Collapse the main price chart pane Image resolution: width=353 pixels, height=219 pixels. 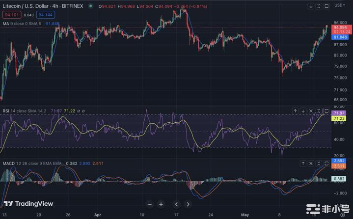tap(319, 6)
